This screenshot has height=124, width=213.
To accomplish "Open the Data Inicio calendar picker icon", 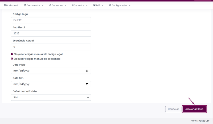I will pos(87,71).
